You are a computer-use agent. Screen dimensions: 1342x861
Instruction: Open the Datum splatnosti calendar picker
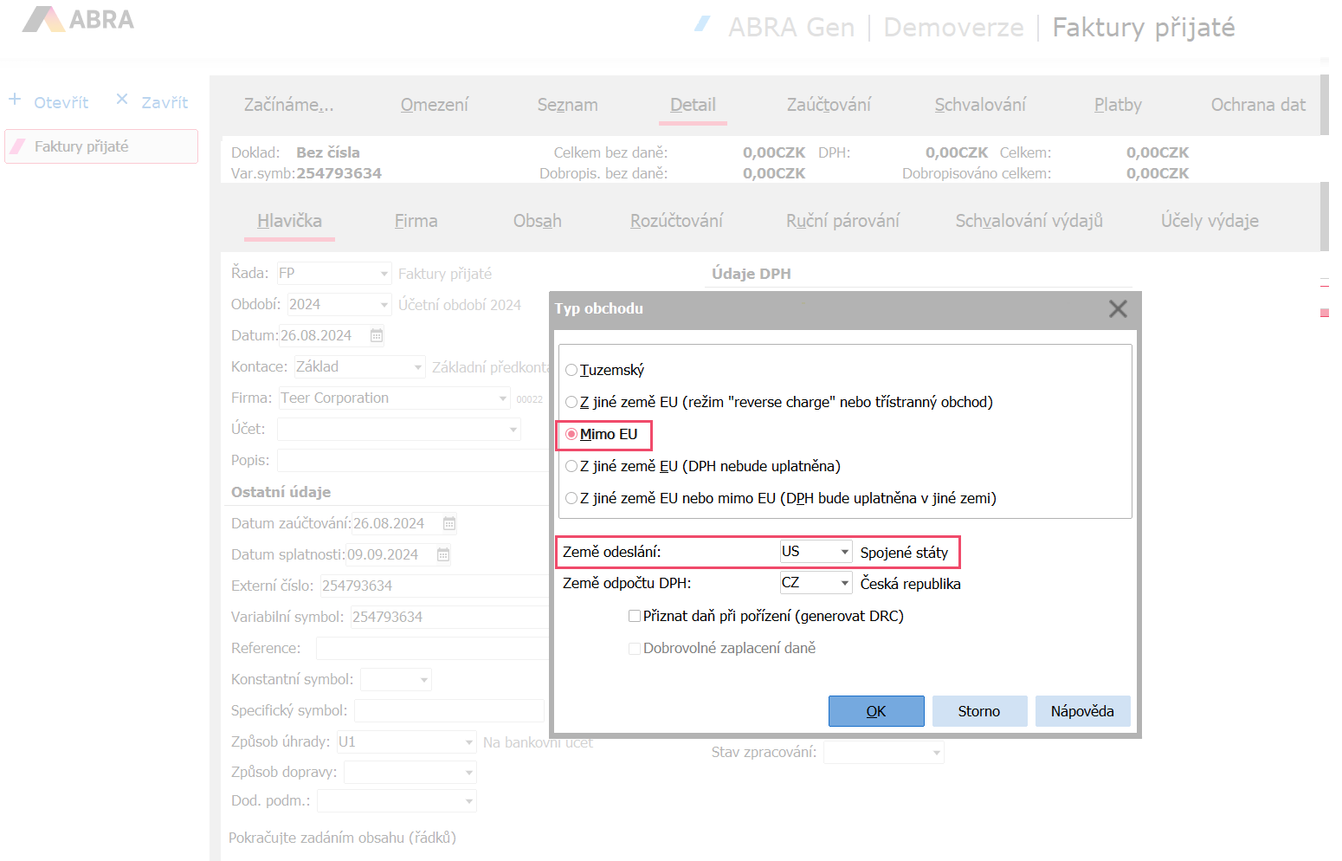(x=443, y=554)
